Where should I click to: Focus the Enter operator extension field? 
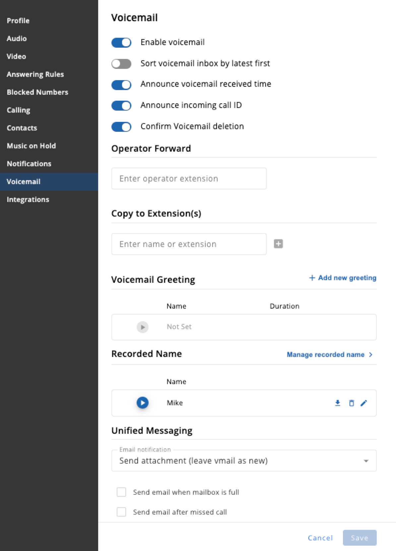point(189,178)
